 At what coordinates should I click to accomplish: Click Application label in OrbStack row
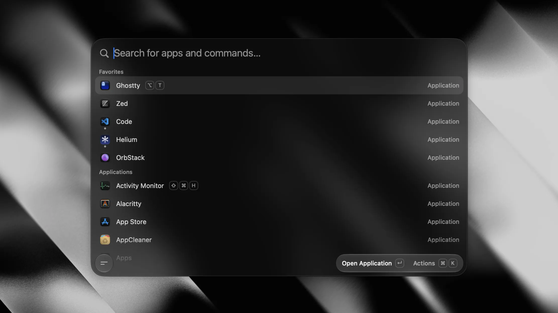443,158
